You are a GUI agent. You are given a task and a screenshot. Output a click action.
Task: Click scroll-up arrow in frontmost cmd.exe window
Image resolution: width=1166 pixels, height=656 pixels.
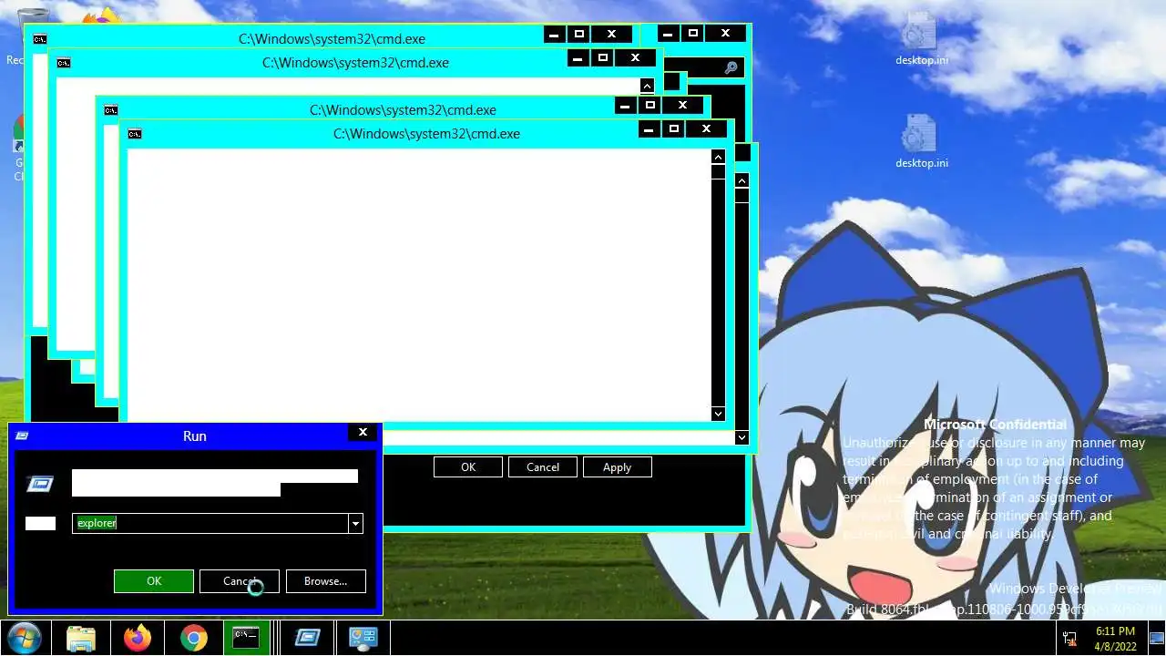(718, 158)
